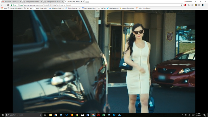Open Home - Mitchell L. bookmark
Image resolution: width=208 pixels, height=117 pixels.
pos(15,8)
